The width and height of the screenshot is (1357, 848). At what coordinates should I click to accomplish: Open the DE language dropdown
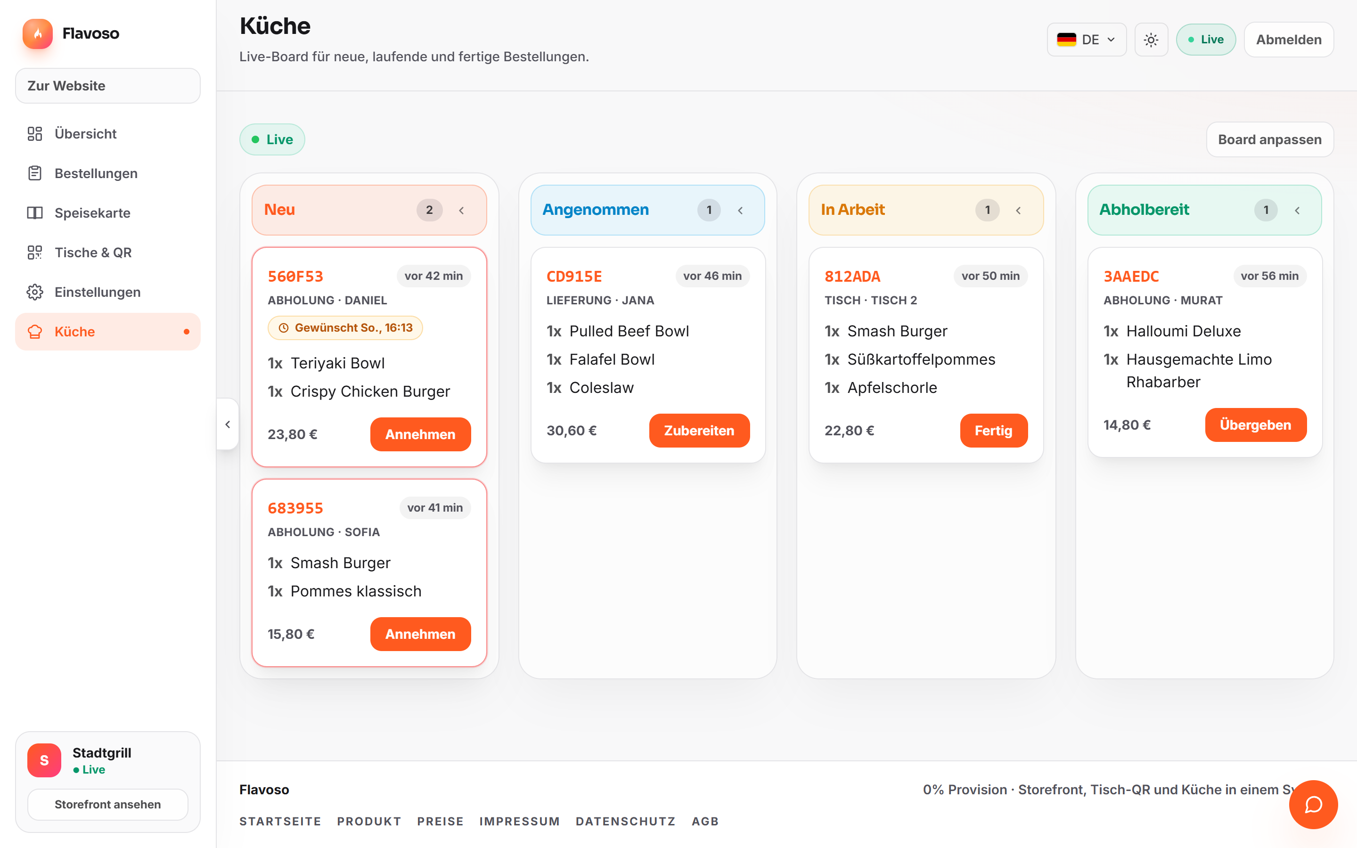pos(1086,40)
